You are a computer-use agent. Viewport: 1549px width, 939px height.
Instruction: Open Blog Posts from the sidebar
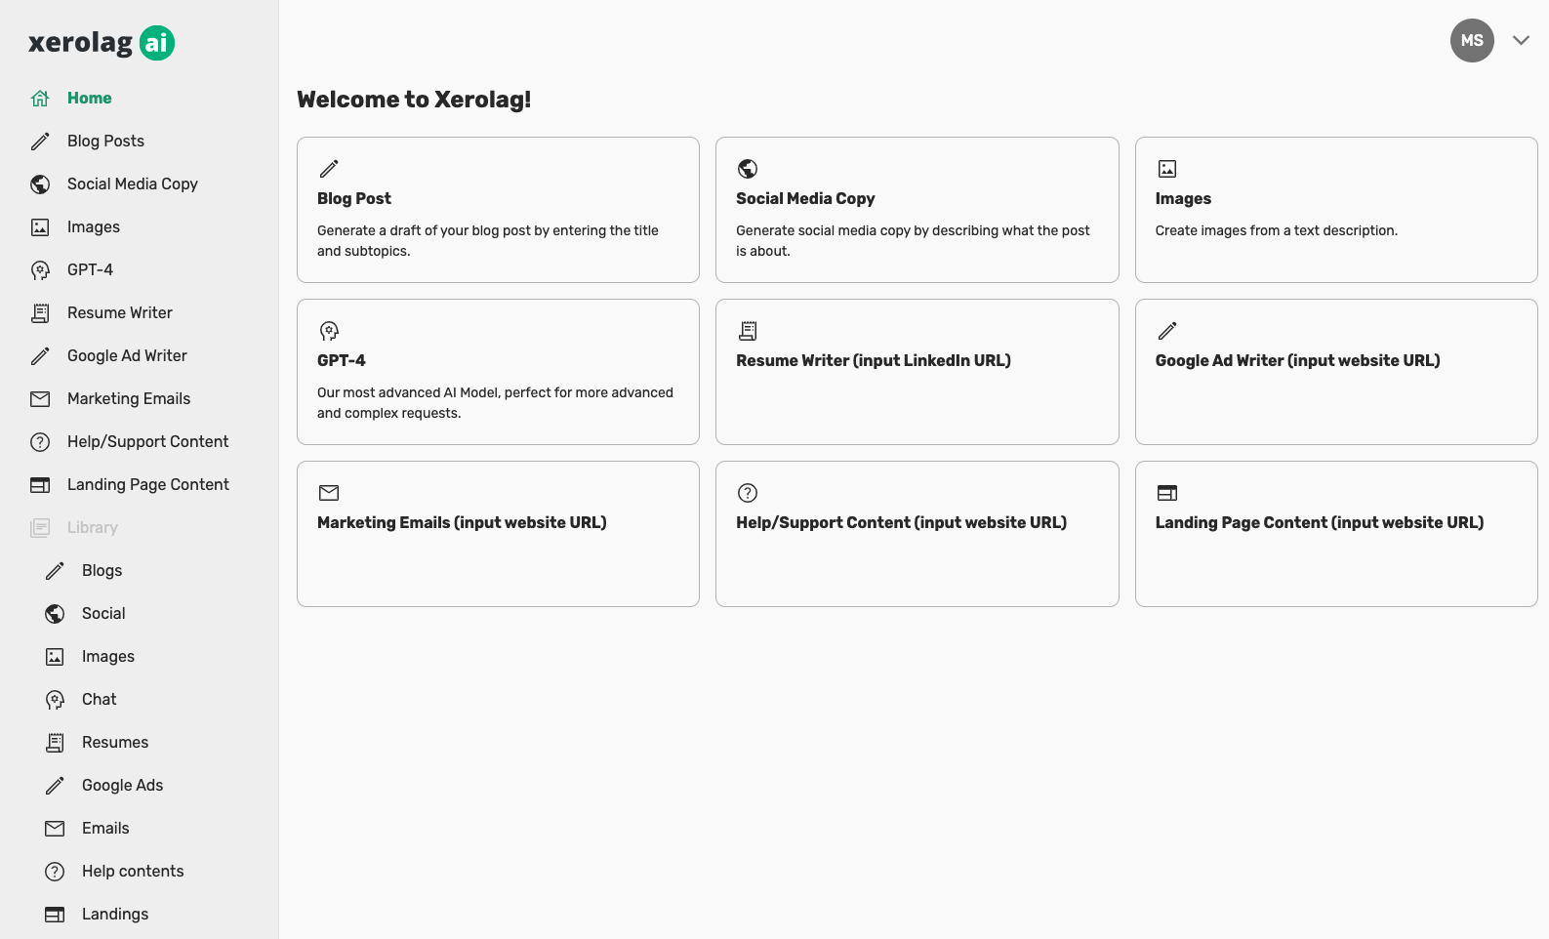[x=105, y=142]
